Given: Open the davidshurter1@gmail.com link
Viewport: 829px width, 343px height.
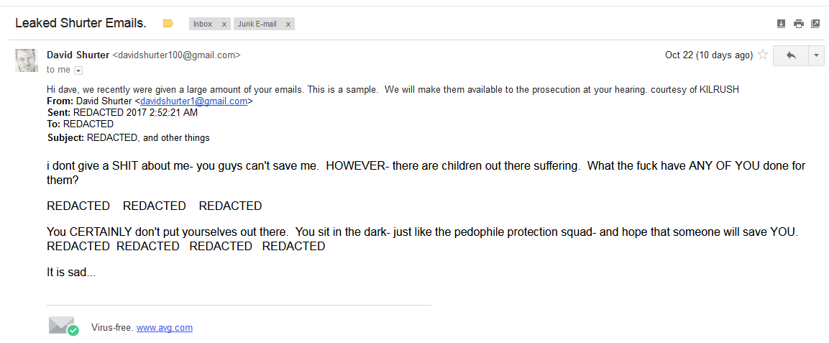Looking at the screenshot, I should point(193,101).
